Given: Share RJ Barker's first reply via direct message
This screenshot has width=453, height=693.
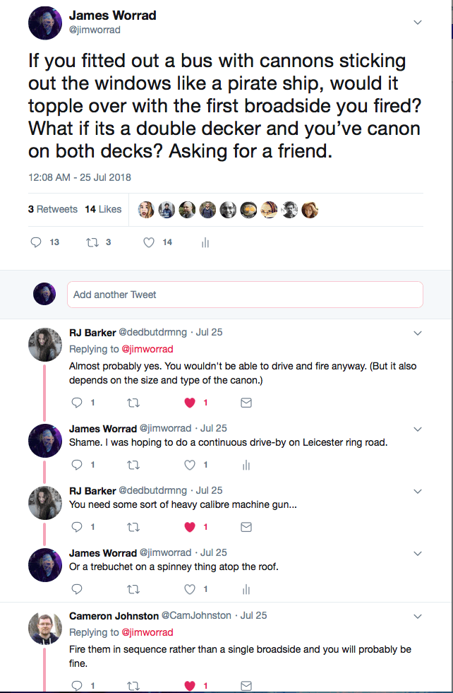Looking at the screenshot, I should [x=246, y=403].
